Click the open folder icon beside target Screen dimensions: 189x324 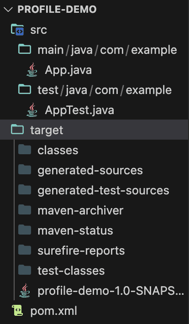point(17,129)
